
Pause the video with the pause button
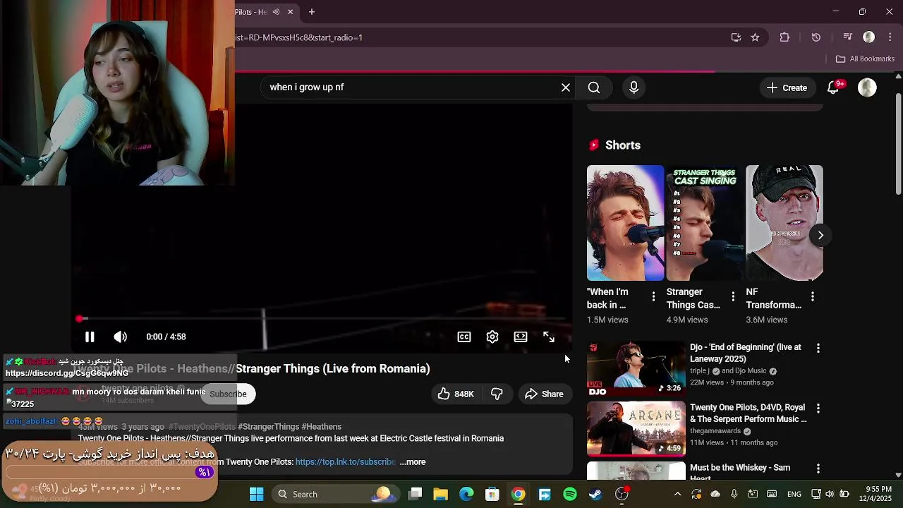pos(90,337)
